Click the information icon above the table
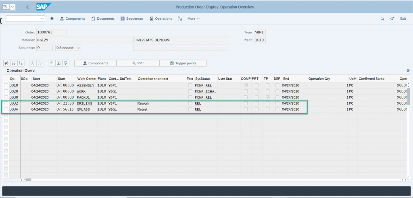Image resolution: width=413 pixels, height=198 pixels. pyautogui.click(x=59, y=63)
